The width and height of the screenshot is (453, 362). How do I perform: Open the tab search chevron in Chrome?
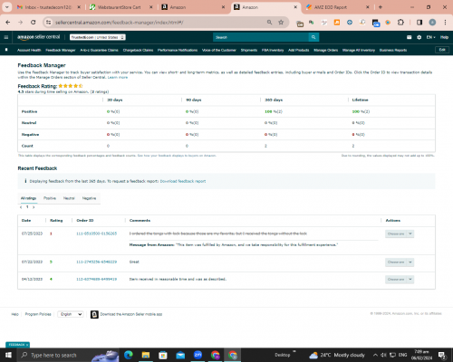[x=7, y=7]
